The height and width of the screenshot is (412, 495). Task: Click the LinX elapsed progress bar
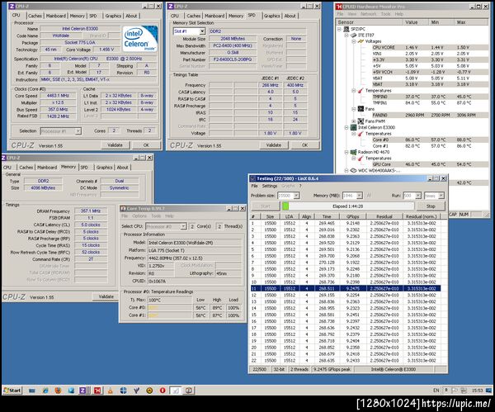pos(347,206)
